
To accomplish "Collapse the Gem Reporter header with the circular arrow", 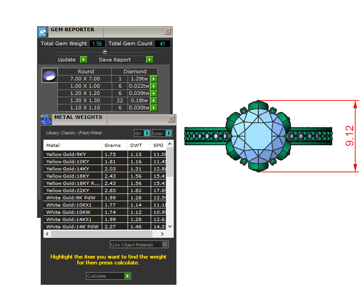I will [105, 52].
